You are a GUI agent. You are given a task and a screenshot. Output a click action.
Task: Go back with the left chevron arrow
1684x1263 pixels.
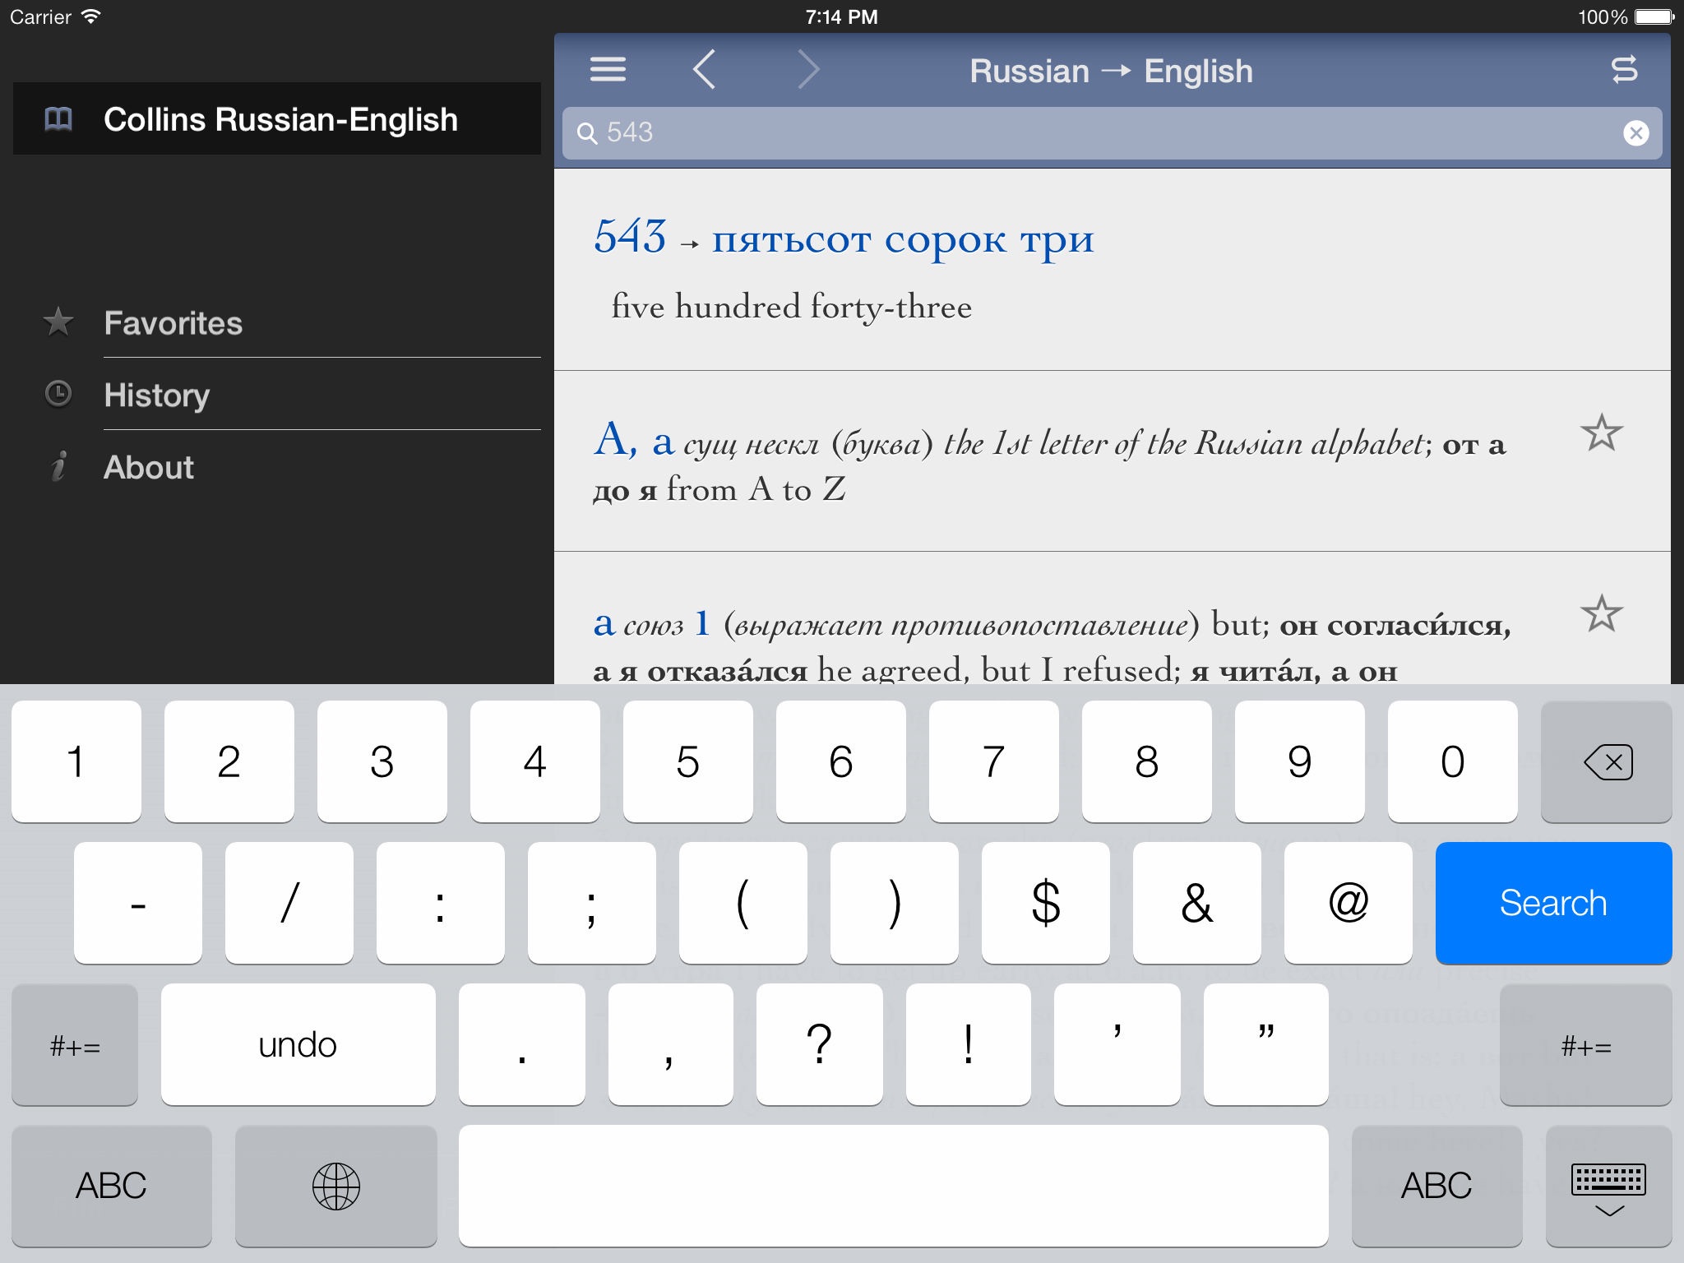(x=705, y=70)
